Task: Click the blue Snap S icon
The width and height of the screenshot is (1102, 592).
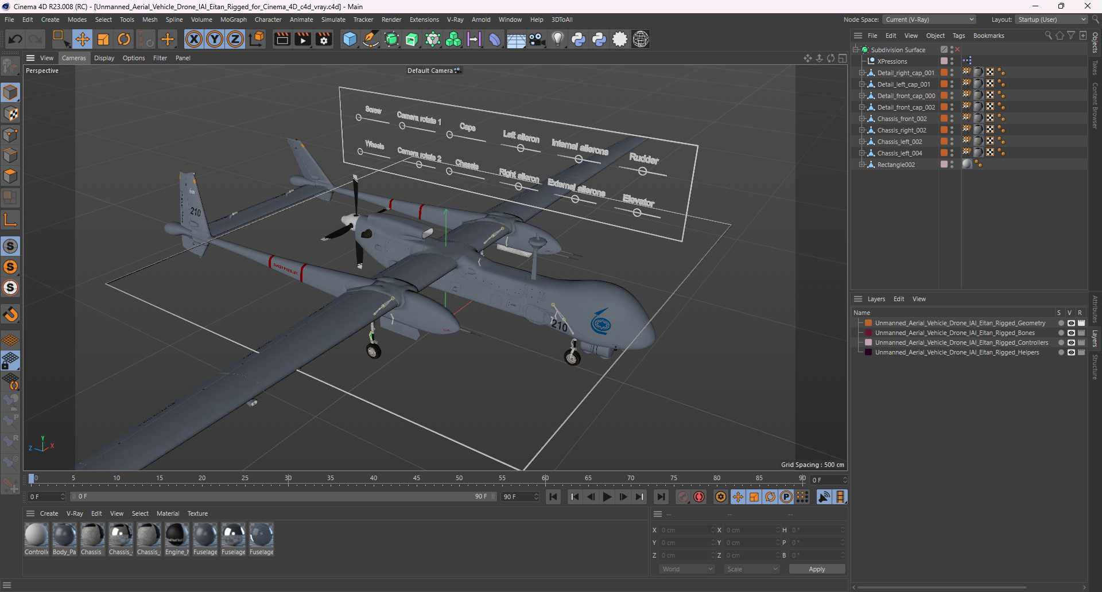Action: [x=10, y=246]
